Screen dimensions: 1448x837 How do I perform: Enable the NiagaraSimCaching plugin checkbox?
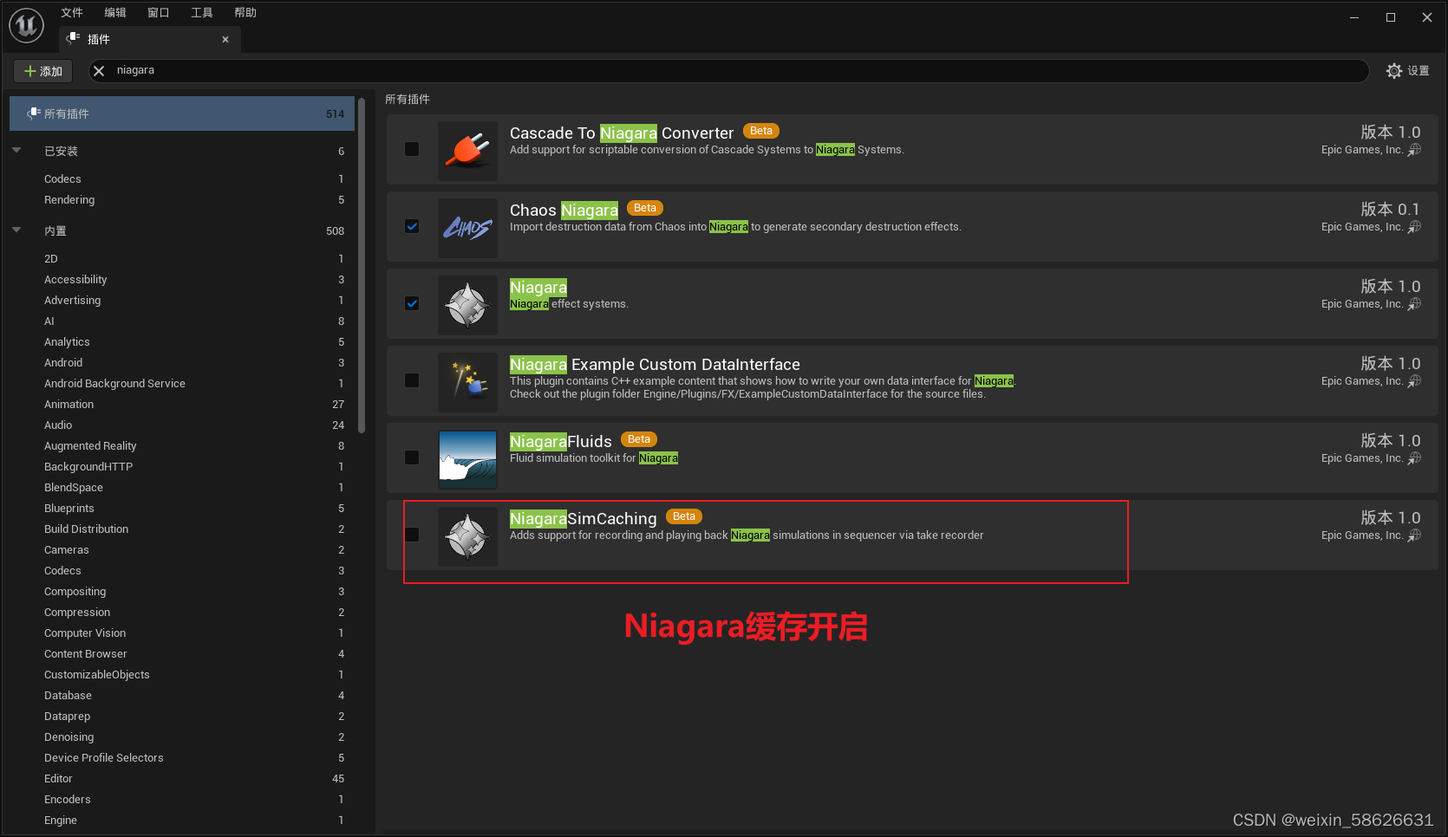(x=411, y=535)
